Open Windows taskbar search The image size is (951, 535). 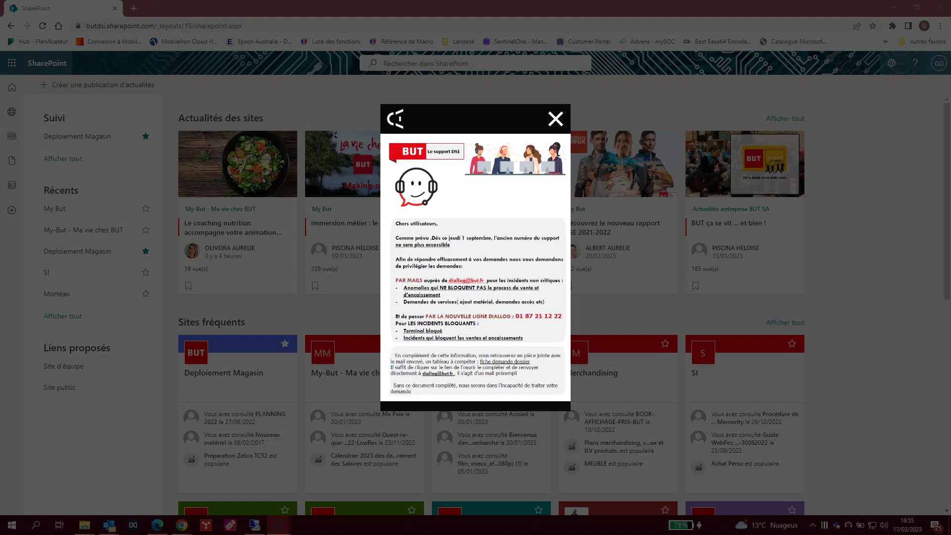click(x=36, y=525)
